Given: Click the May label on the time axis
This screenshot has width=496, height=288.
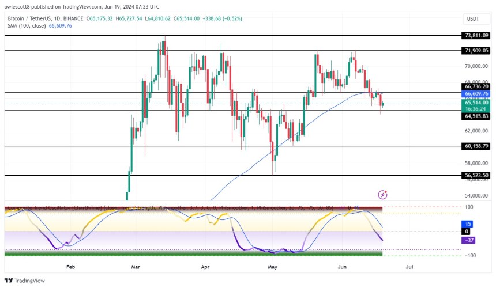Looking at the screenshot, I should click(x=272, y=267).
